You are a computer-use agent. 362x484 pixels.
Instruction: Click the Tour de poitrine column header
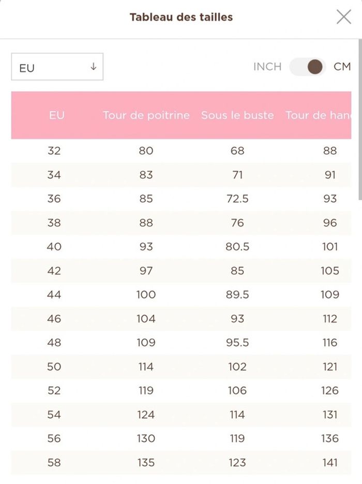[x=146, y=115]
